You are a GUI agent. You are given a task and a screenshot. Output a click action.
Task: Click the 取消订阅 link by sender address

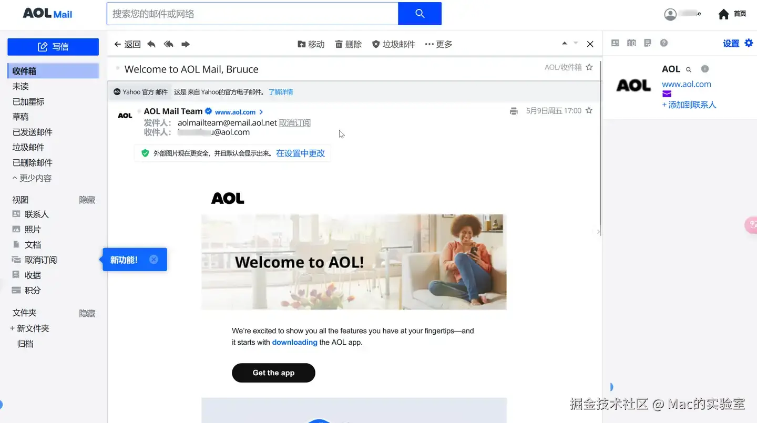coord(295,122)
